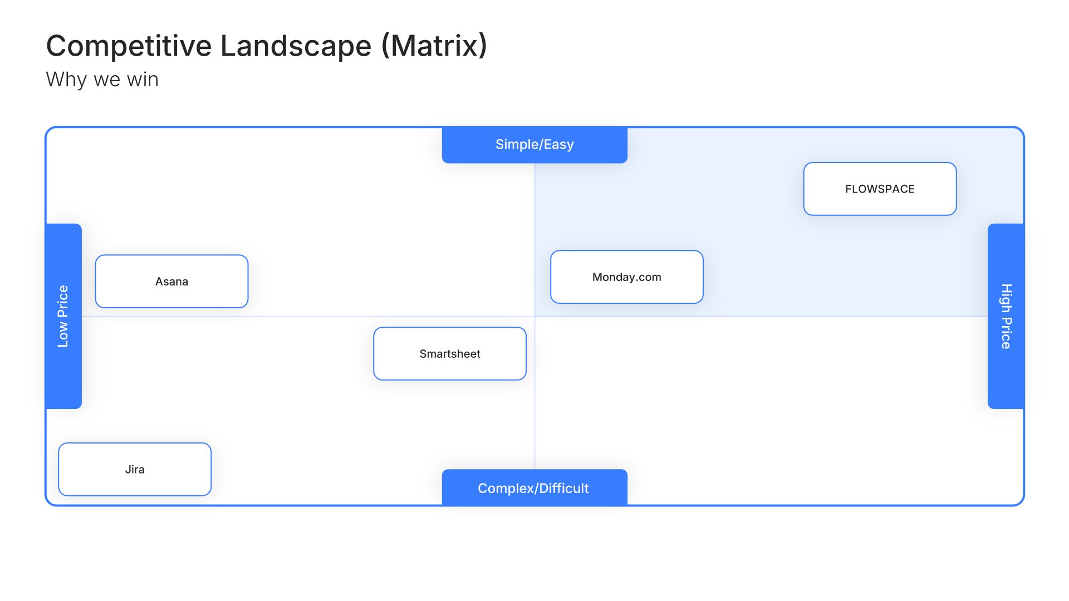Click the Complex/Difficult axis label

point(534,488)
